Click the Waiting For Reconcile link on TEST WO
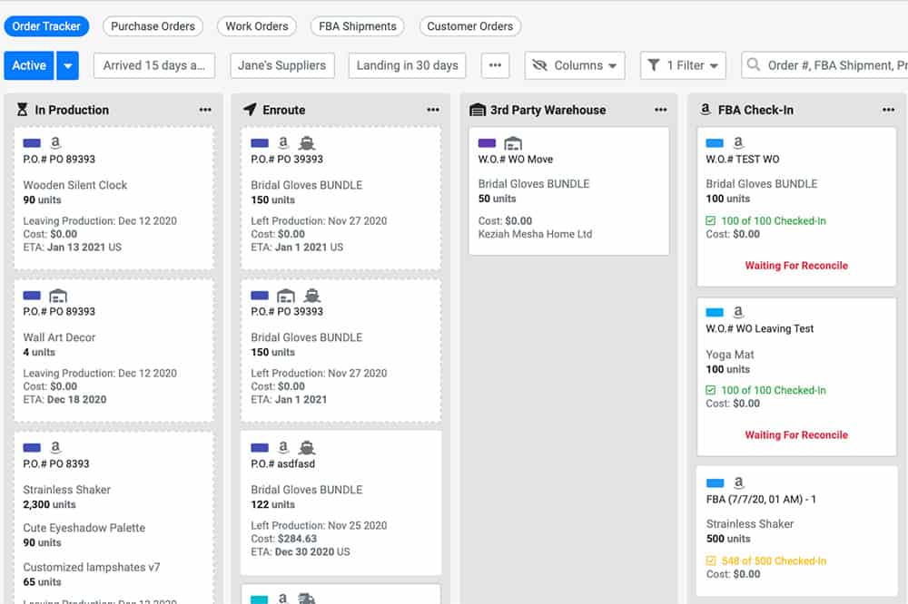908x604 pixels. 796,266
